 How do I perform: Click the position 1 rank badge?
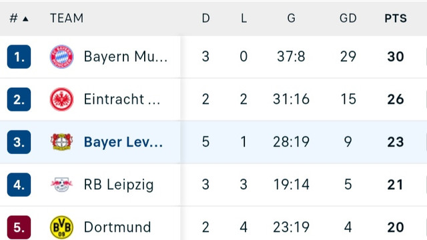19,57
